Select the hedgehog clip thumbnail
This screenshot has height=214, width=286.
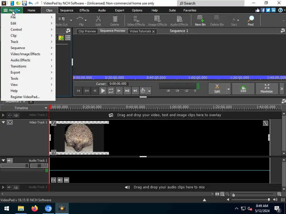click(x=79, y=138)
